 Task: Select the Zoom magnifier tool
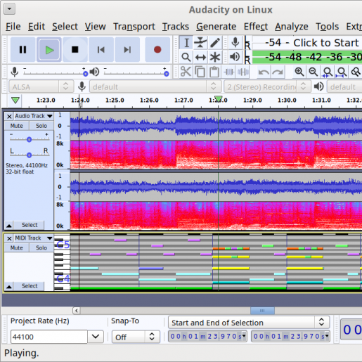tap(186, 57)
